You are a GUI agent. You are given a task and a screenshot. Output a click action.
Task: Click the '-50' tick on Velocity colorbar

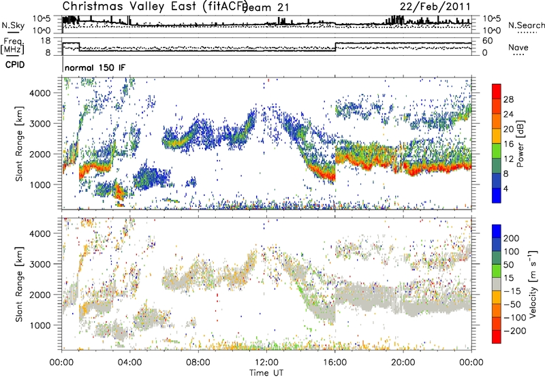tap(512, 304)
